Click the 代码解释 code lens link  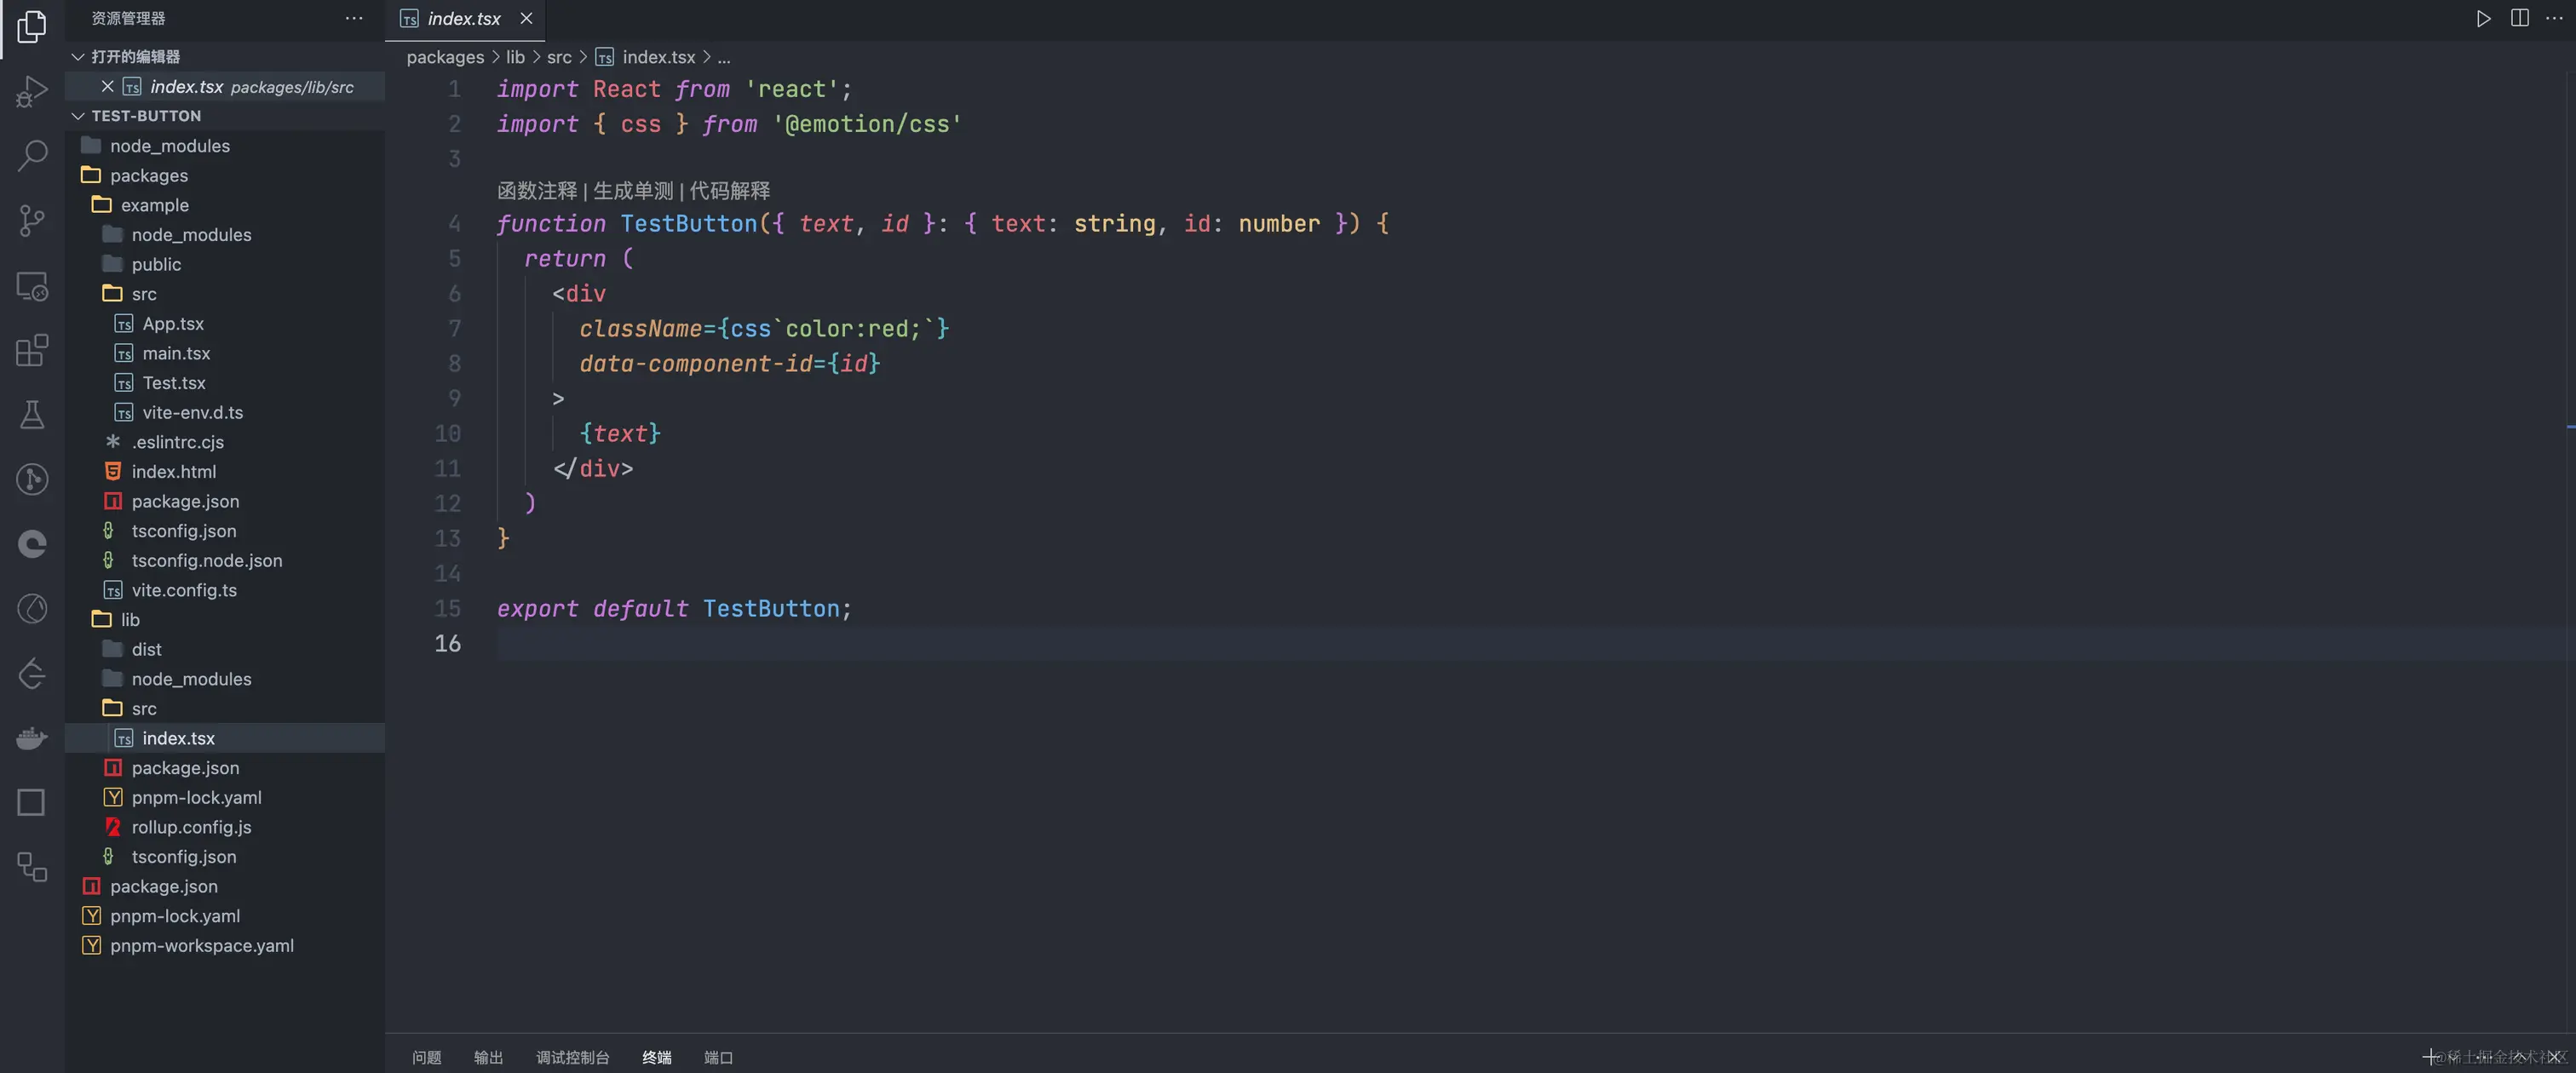click(x=730, y=191)
